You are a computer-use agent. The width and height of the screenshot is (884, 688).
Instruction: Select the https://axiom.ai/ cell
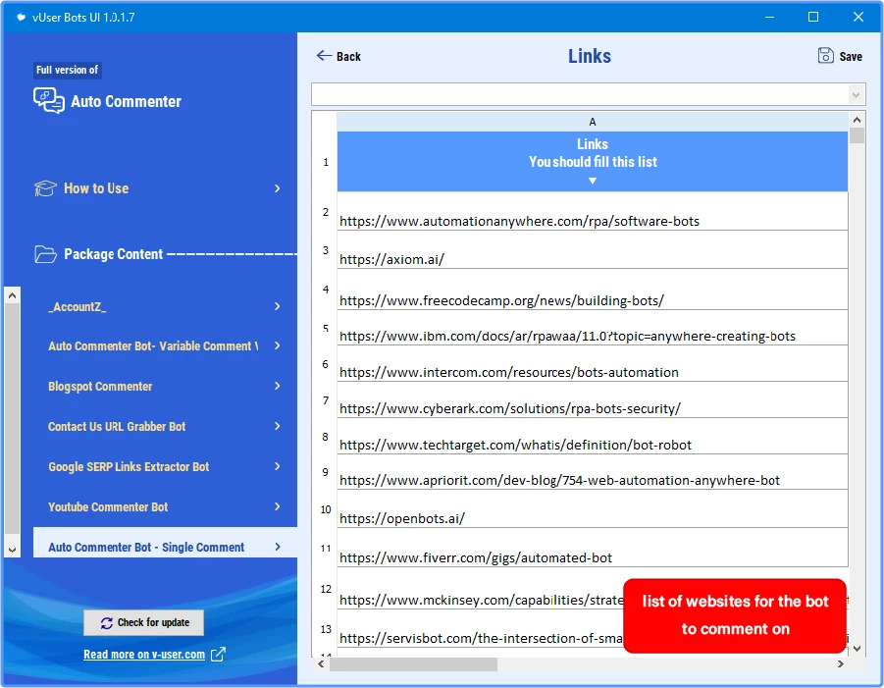[x=592, y=250]
